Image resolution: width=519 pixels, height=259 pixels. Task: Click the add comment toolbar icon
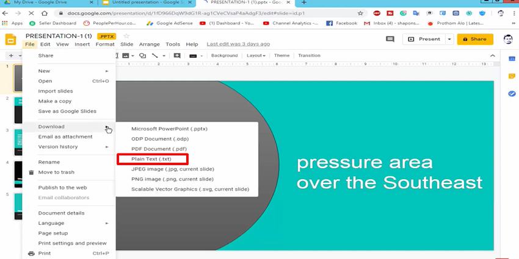click(x=177, y=55)
